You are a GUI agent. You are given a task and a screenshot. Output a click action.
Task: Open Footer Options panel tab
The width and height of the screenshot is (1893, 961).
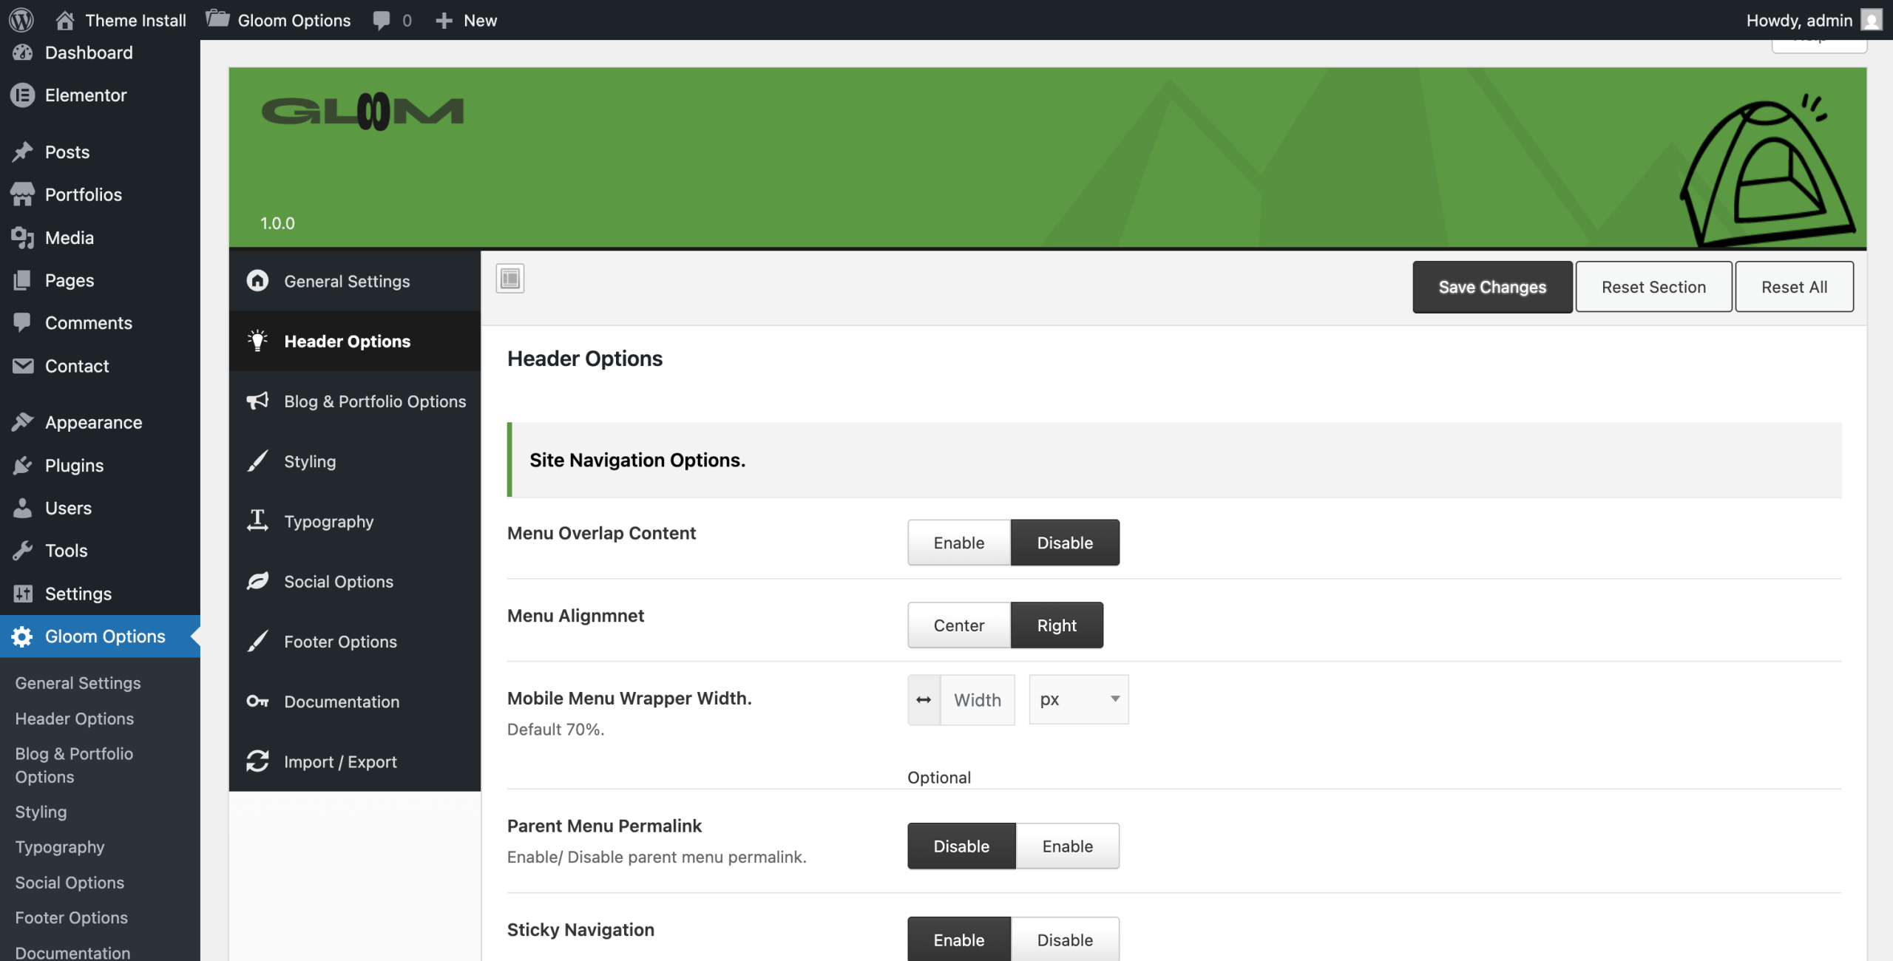355,642
